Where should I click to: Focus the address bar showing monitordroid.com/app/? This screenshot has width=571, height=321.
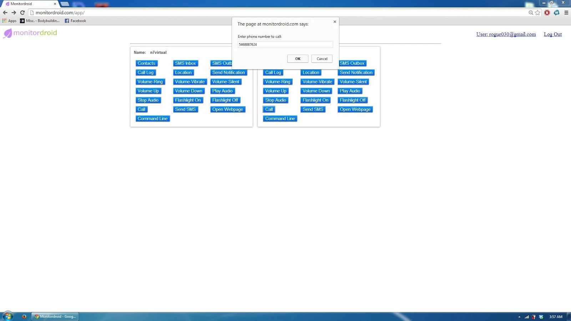(278, 13)
